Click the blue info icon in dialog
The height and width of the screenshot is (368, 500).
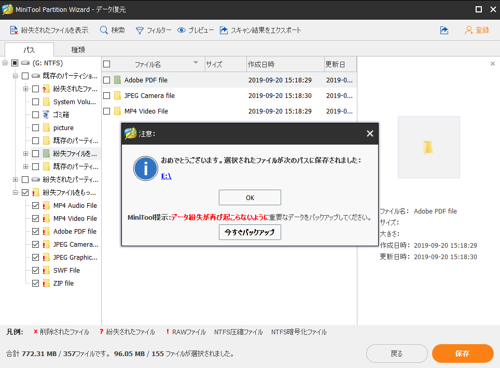point(146,168)
